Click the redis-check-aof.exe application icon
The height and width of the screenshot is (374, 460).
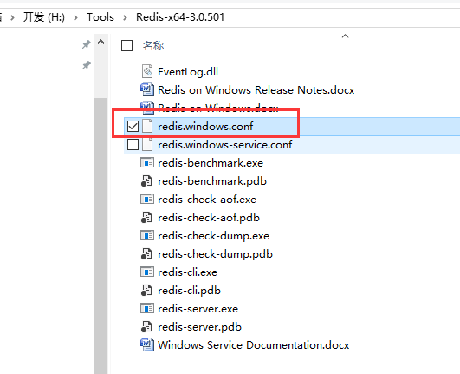point(147,200)
